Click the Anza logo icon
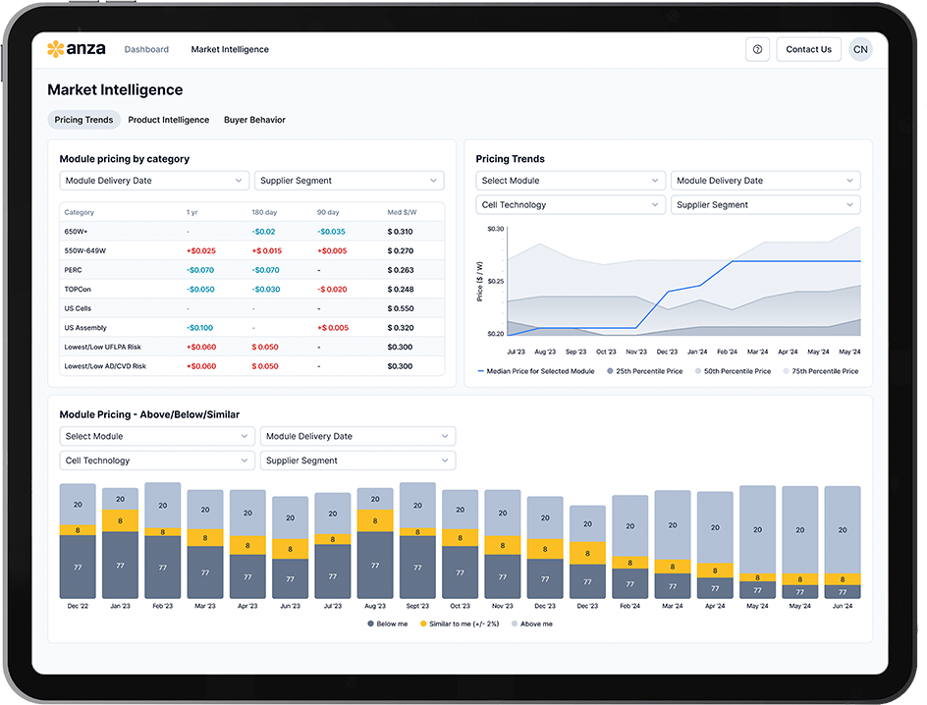Viewport: 927px width, 705px height. [x=55, y=49]
